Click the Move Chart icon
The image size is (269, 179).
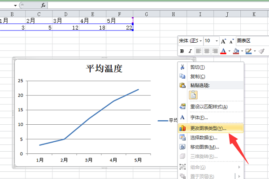point(182,147)
